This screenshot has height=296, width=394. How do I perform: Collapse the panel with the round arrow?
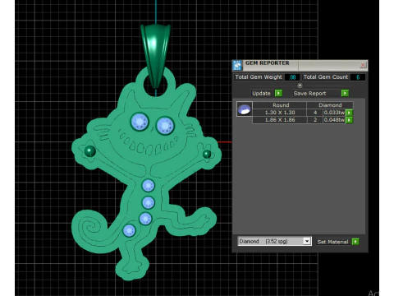(300, 86)
